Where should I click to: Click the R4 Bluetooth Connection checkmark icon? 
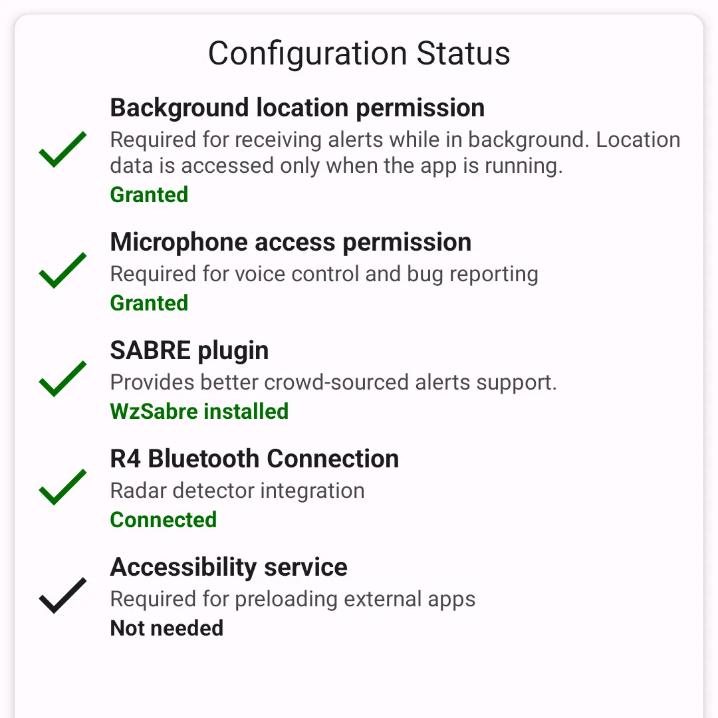[62, 487]
